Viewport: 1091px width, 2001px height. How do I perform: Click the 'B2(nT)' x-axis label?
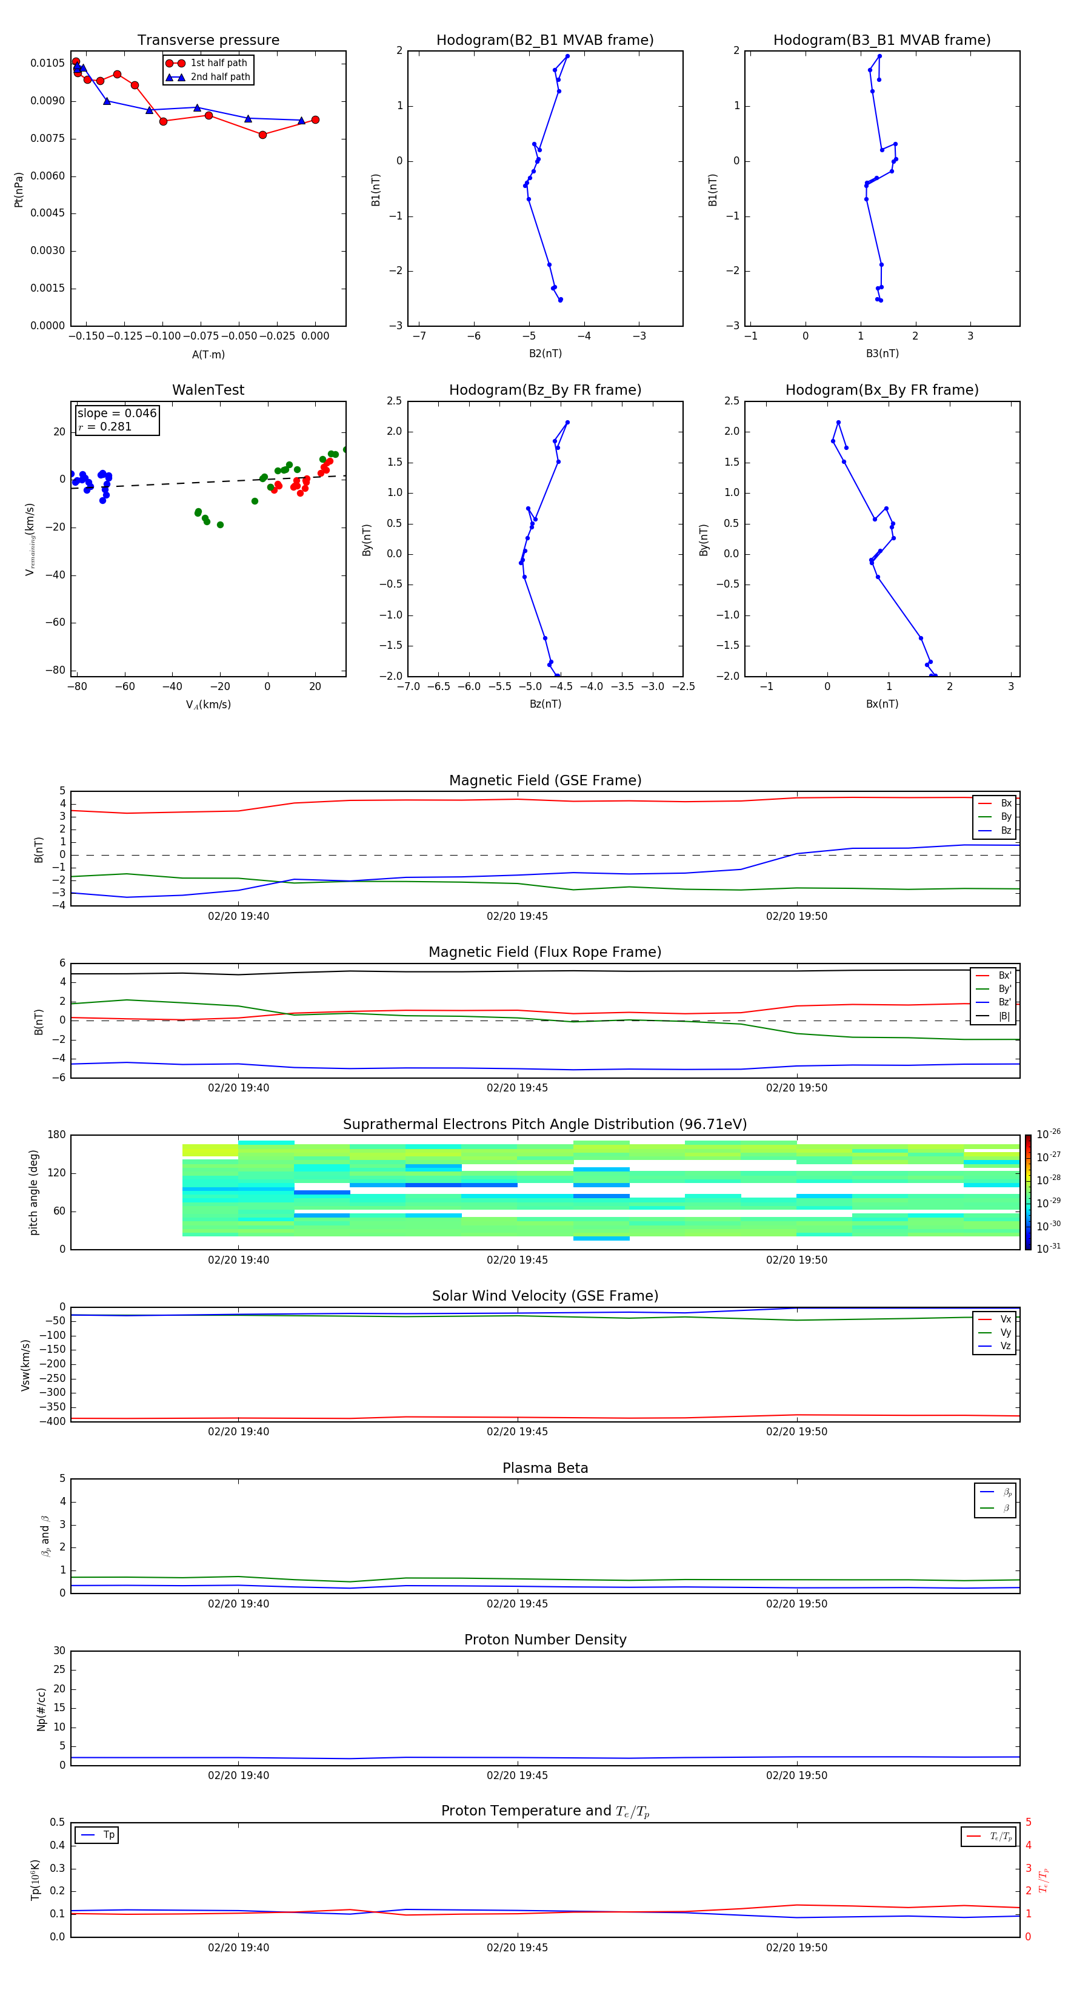click(545, 354)
